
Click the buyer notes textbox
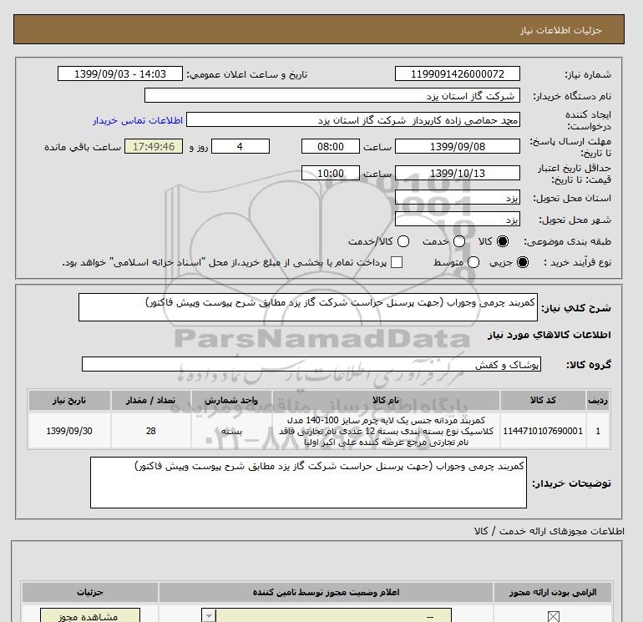click(308, 483)
